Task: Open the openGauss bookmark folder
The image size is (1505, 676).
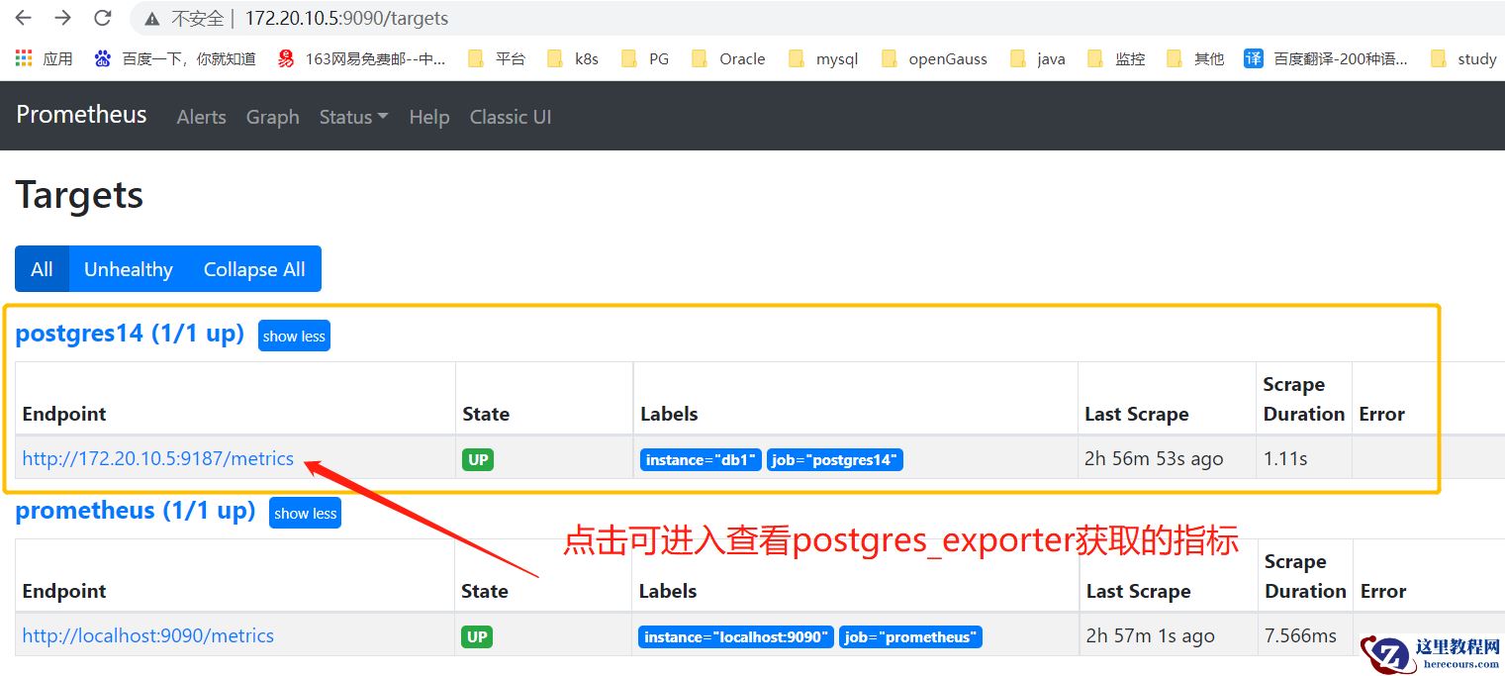Action: pos(934,58)
